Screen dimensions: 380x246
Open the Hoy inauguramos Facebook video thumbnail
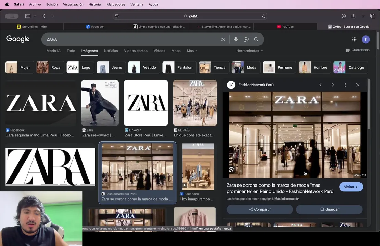[x=198, y=167]
